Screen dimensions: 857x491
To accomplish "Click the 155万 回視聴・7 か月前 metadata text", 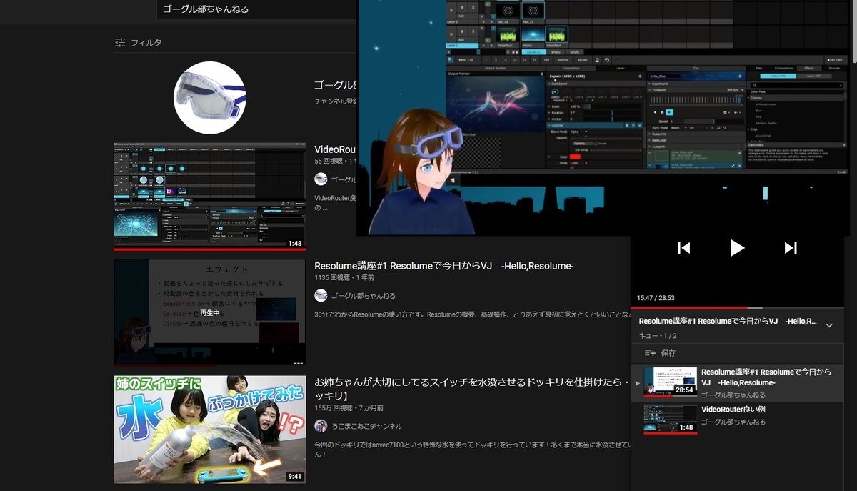I will 349,408.
